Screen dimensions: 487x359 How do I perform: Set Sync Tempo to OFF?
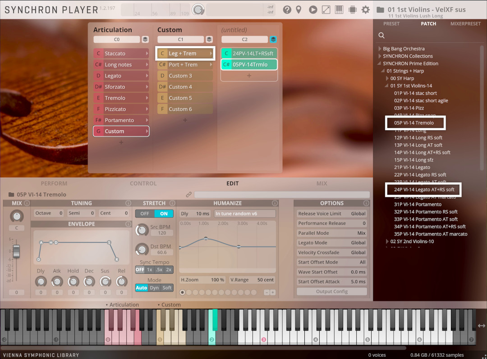(x=140, y=270)
